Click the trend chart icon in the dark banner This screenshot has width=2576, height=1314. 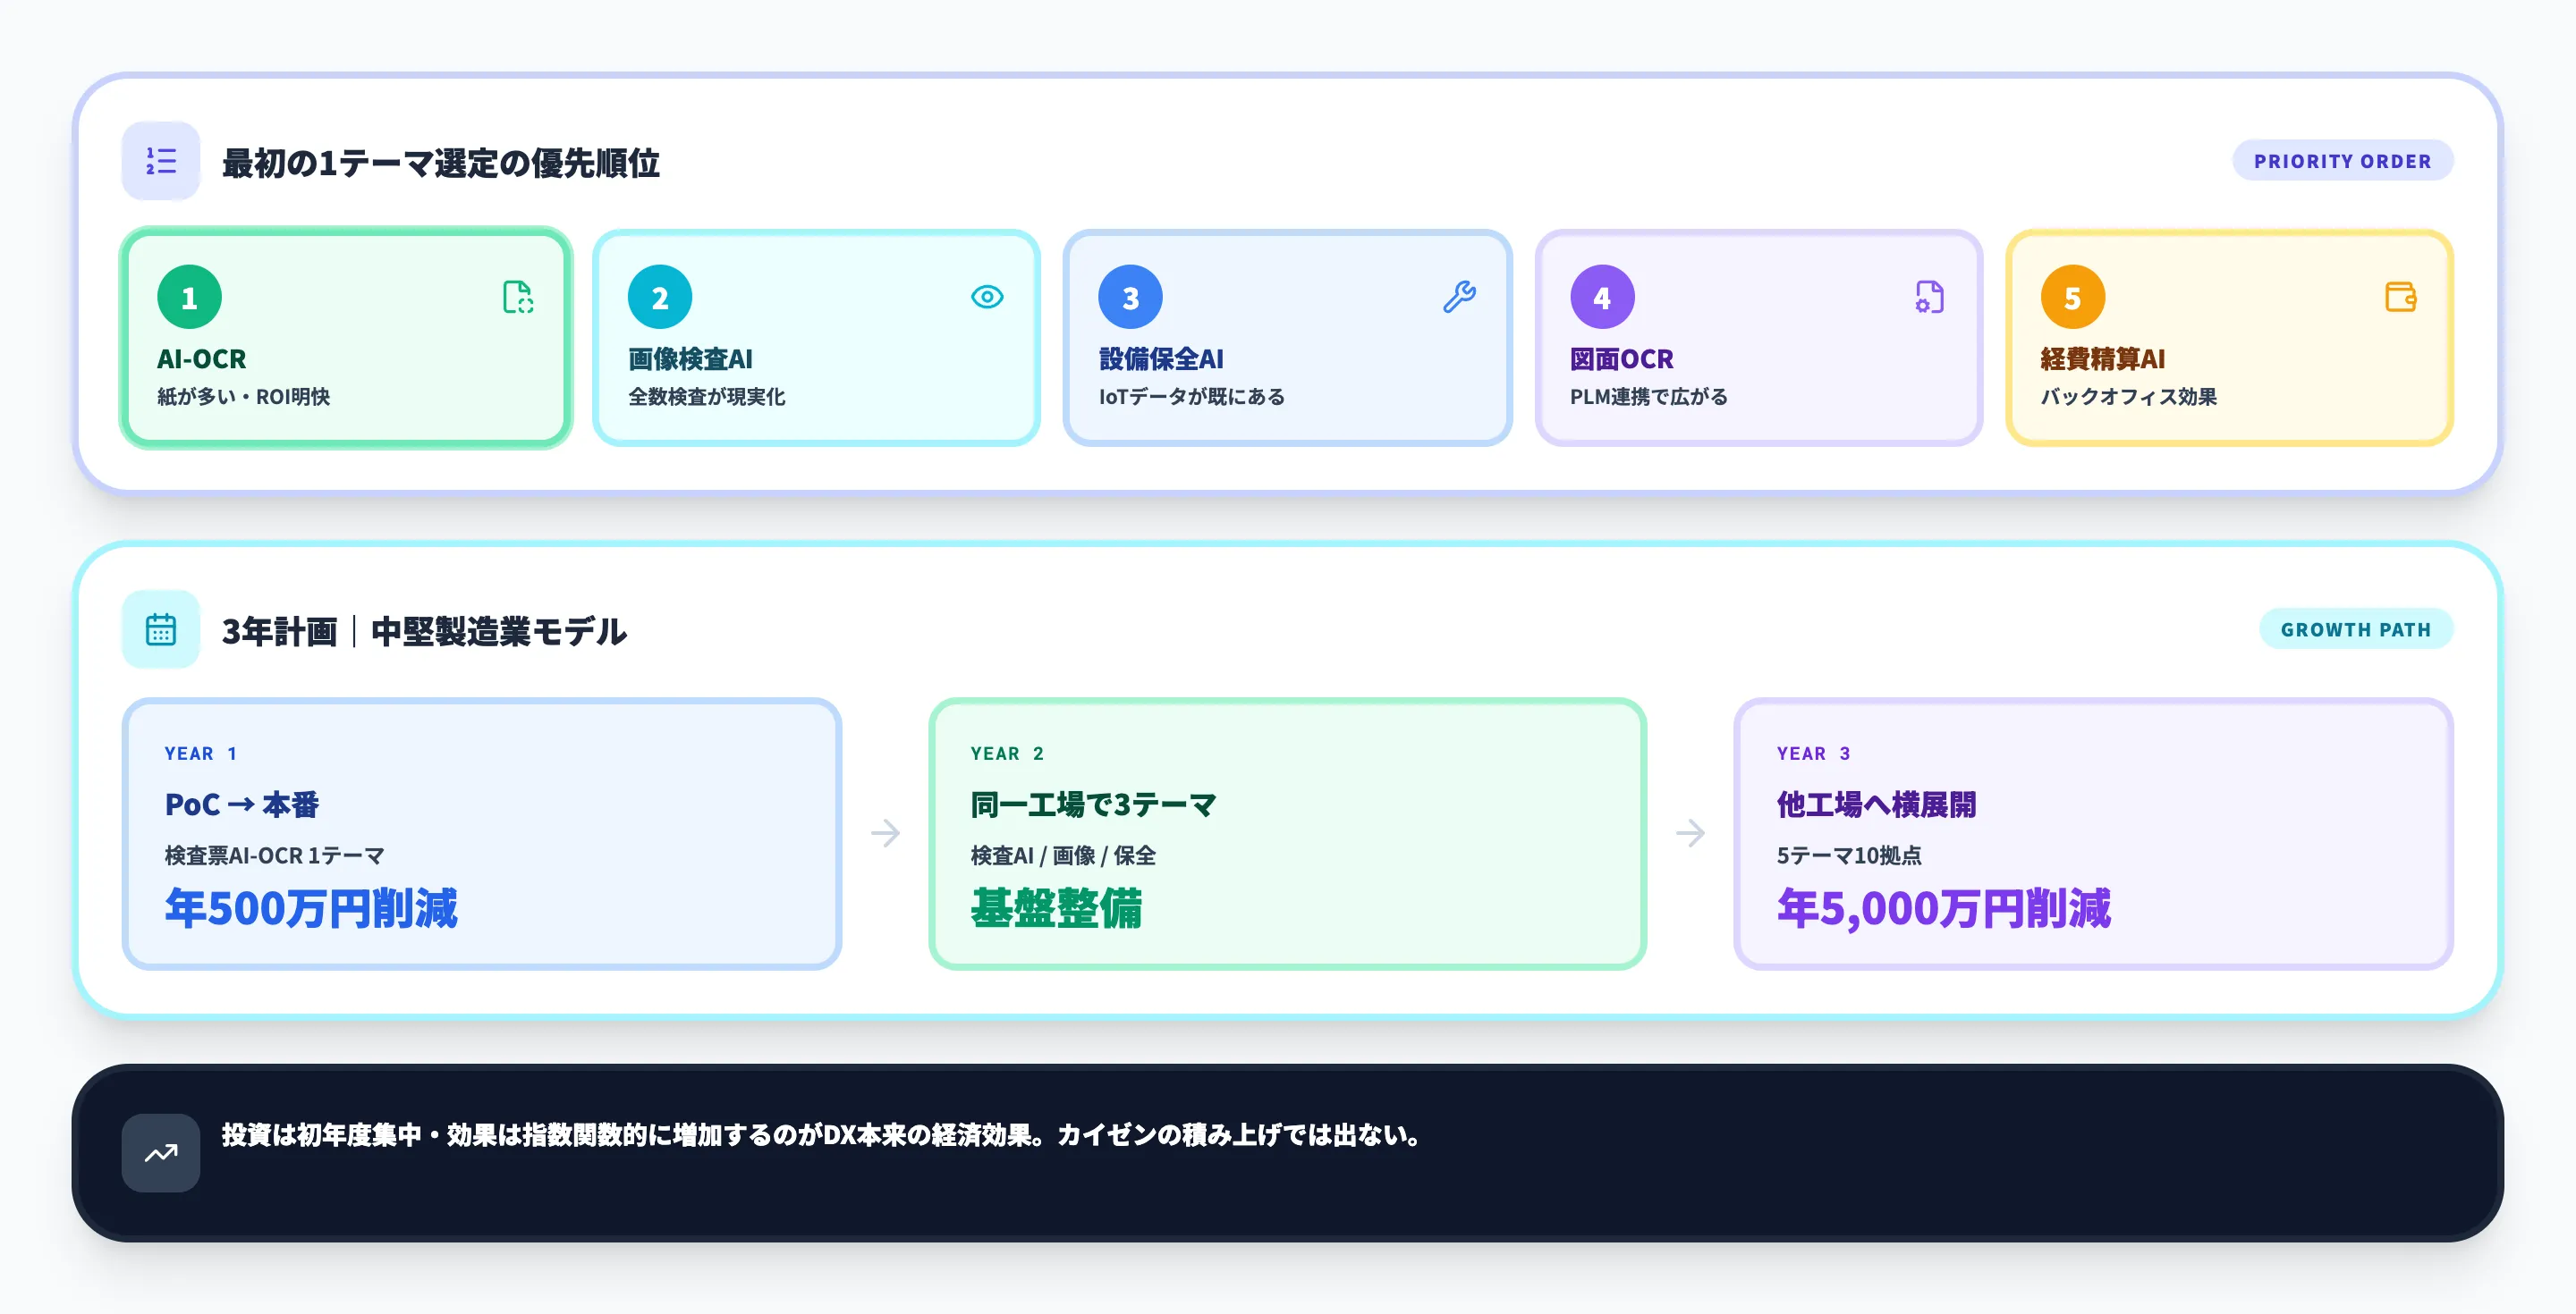(160, 1153)
